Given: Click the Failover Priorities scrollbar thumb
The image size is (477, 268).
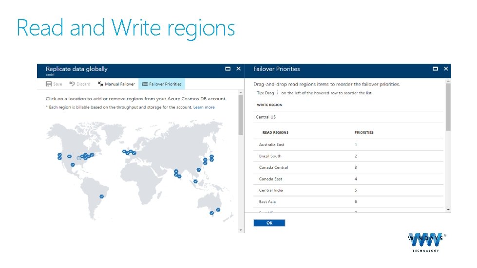Looking at the screenshot, I should [x=448, y=107].
